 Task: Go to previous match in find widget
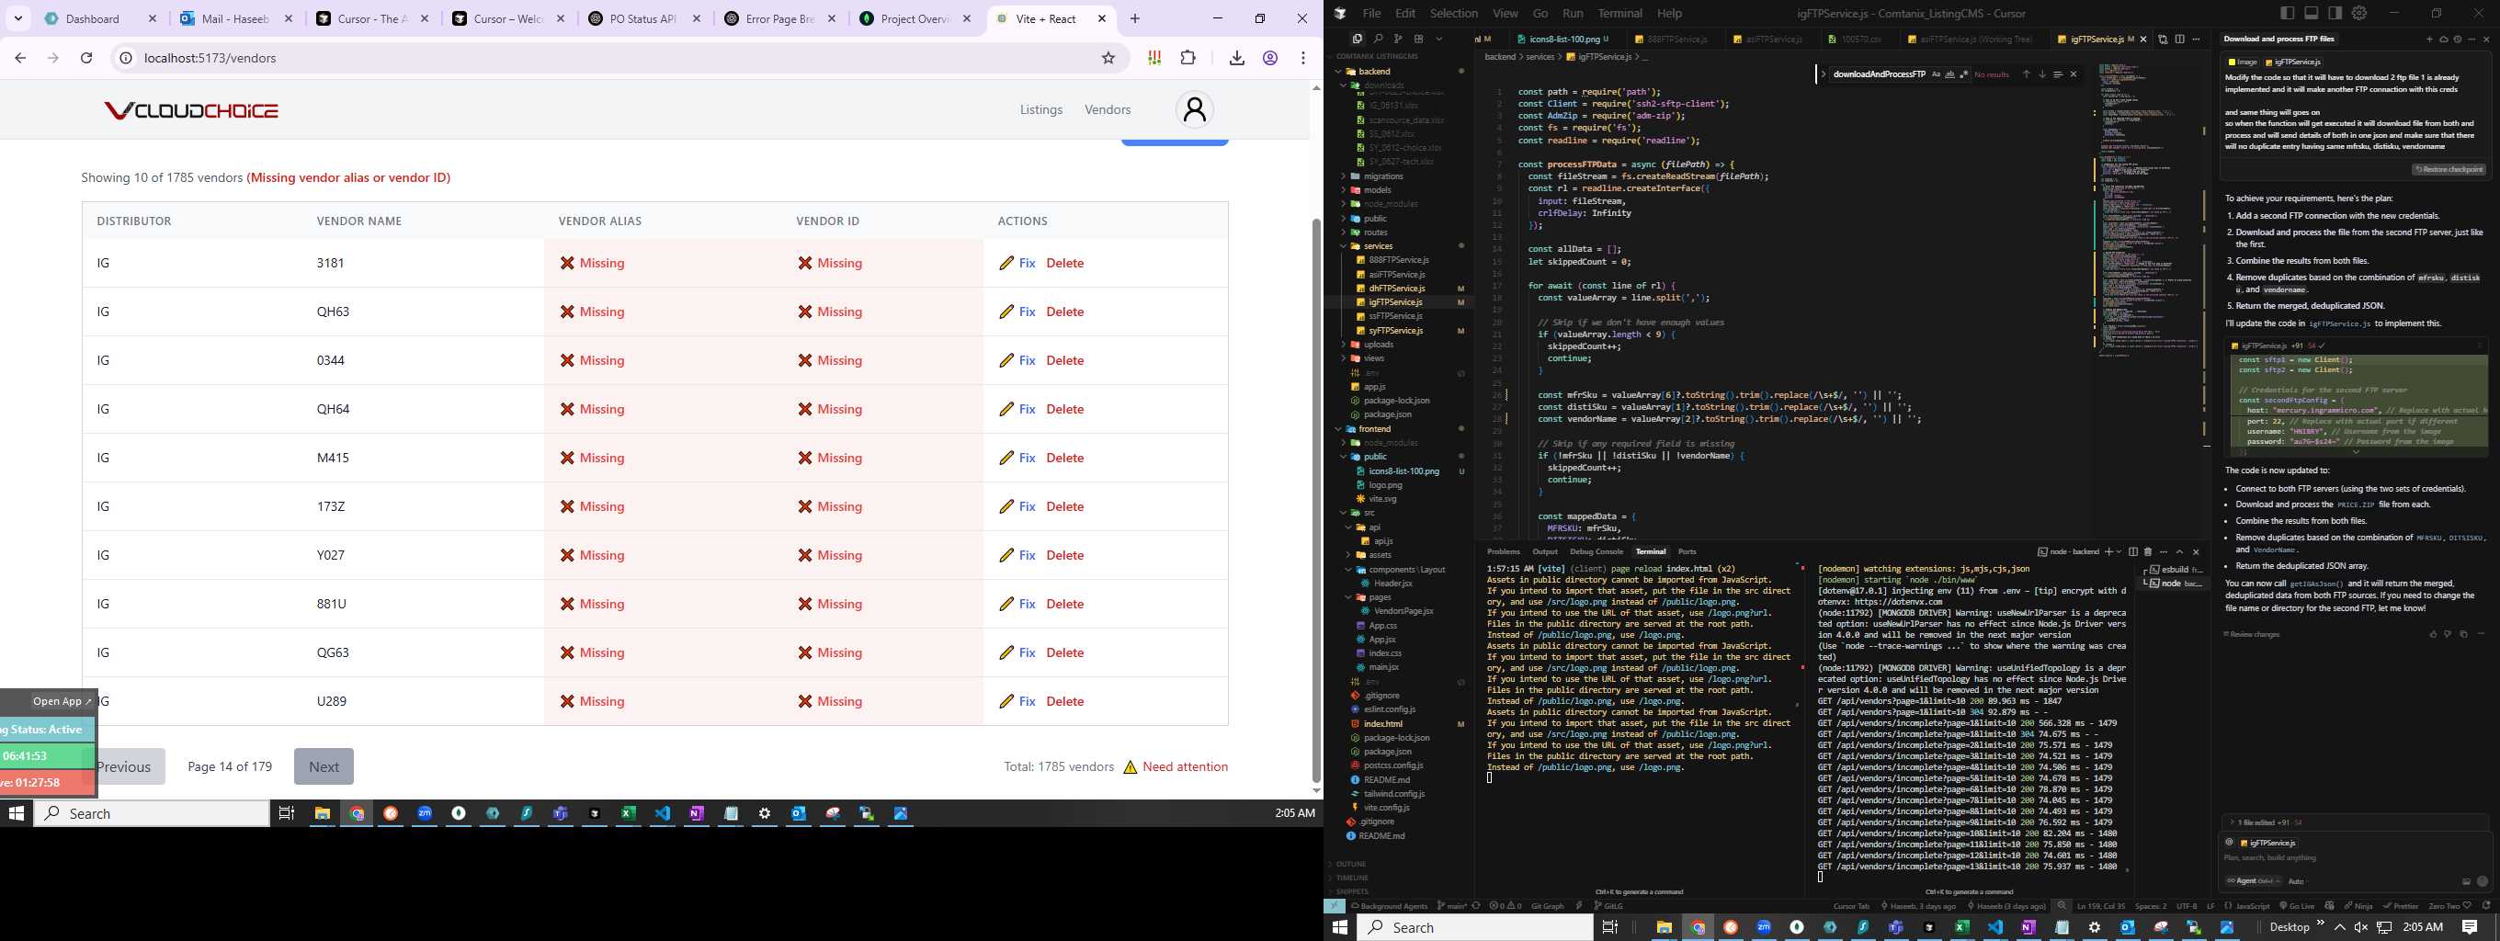click(2027, 74)
